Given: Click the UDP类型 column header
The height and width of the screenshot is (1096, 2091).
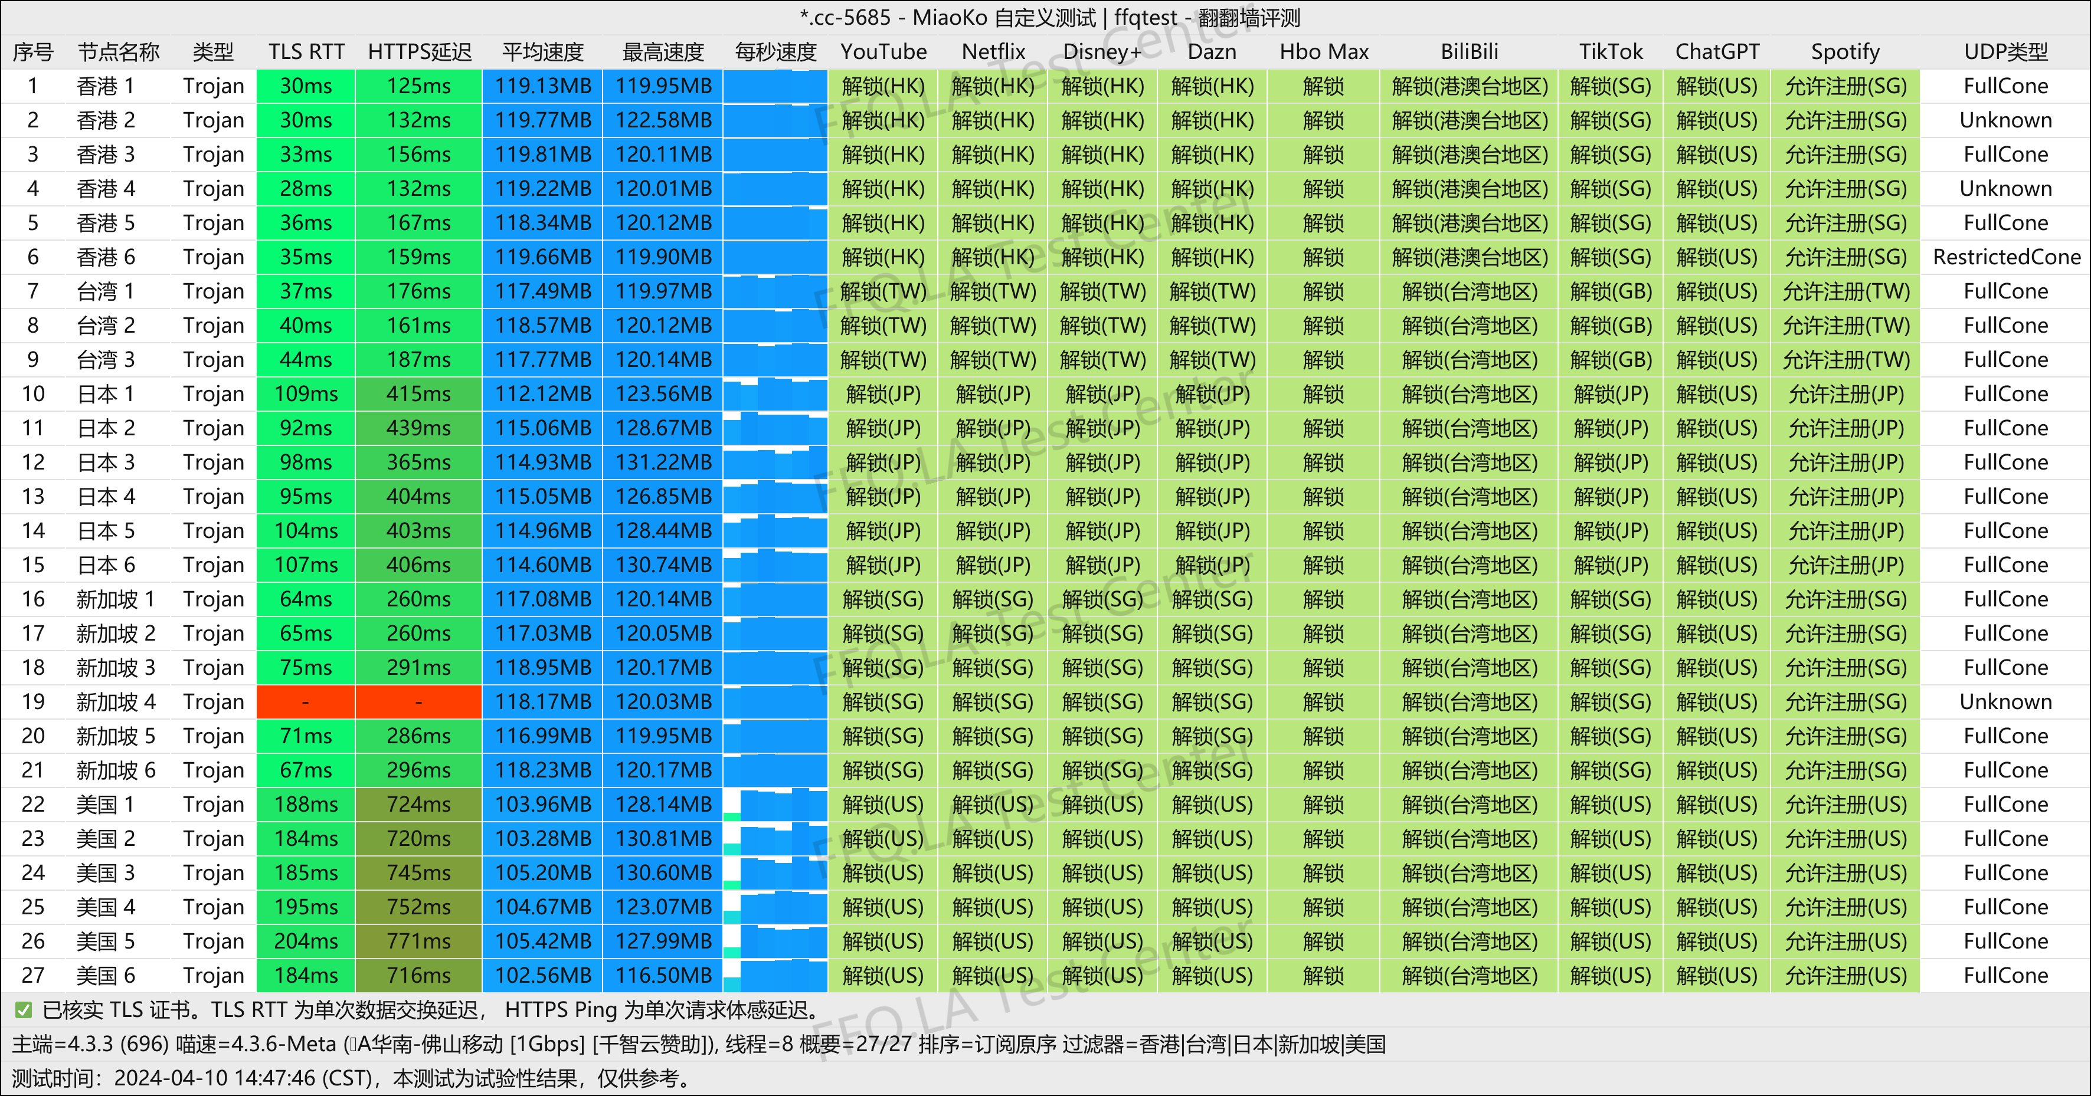Looking at the screenshot, I should 2006,52.
